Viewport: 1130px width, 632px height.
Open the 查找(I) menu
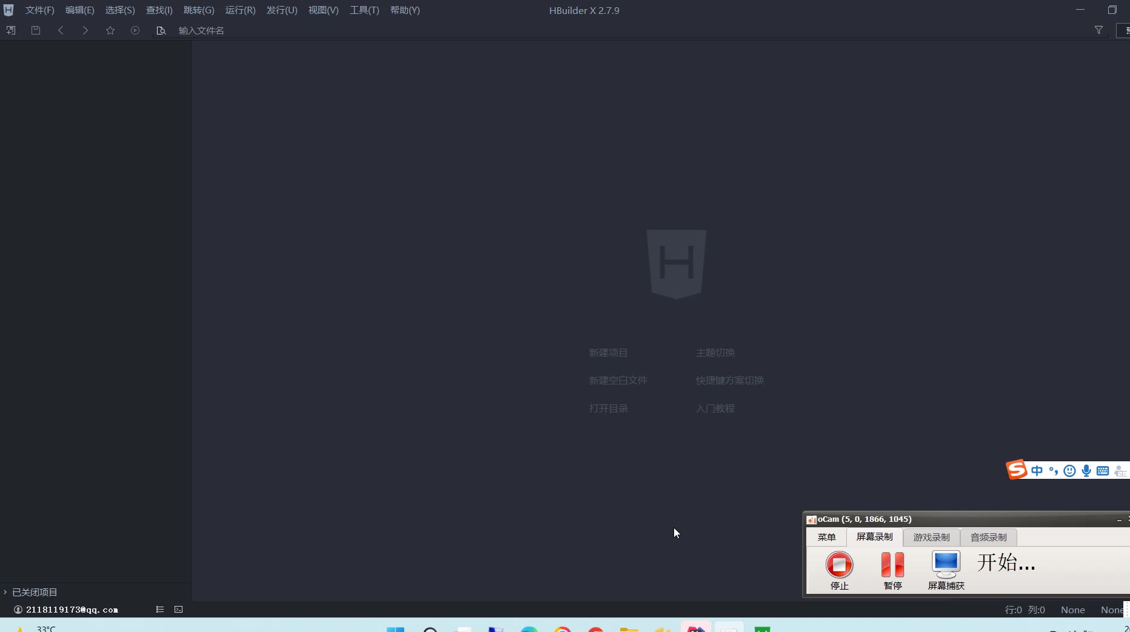(159, 10)
